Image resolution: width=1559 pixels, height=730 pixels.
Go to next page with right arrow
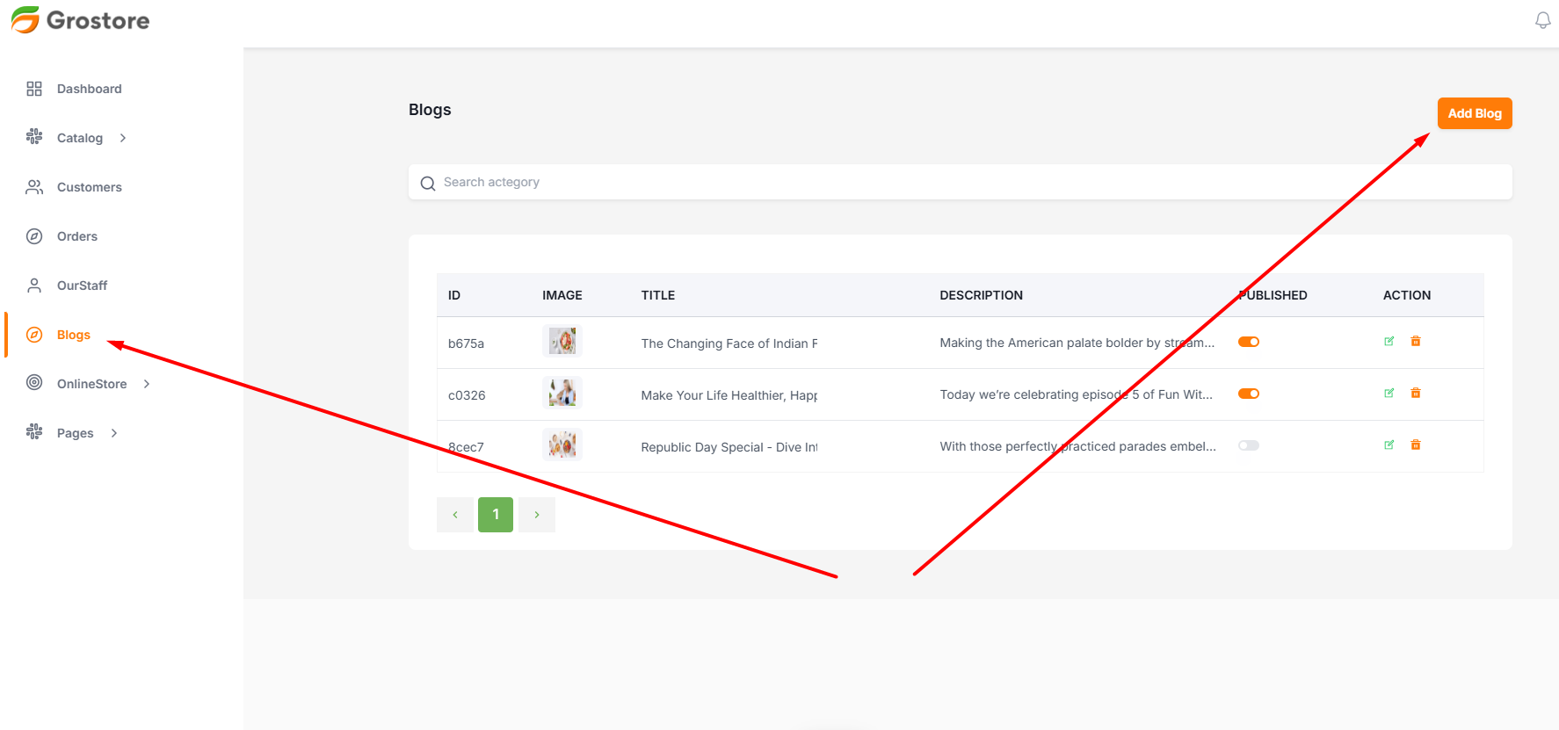coord(537,515)
